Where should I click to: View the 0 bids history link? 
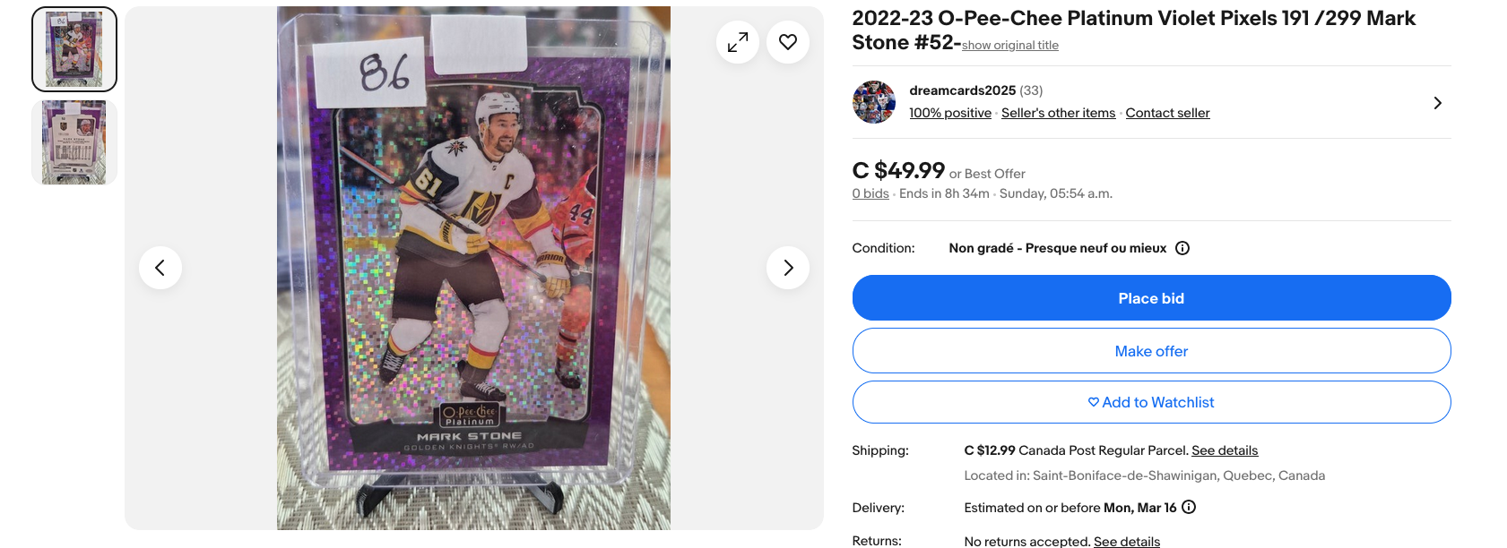point(870,193)
